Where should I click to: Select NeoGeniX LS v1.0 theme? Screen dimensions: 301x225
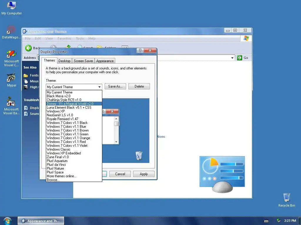coord(74,115)
